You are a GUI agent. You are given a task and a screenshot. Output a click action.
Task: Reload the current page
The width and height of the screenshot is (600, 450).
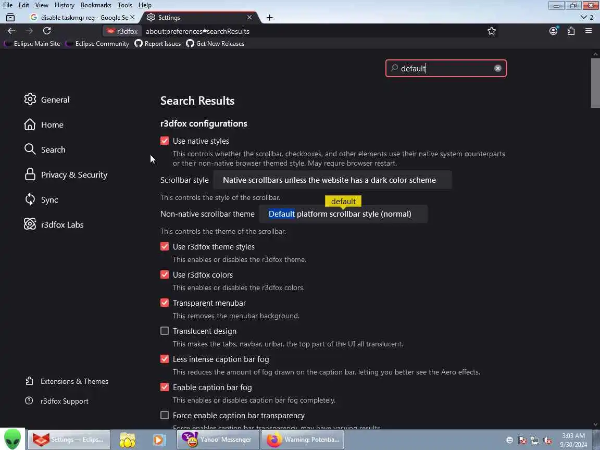point(47,31)
